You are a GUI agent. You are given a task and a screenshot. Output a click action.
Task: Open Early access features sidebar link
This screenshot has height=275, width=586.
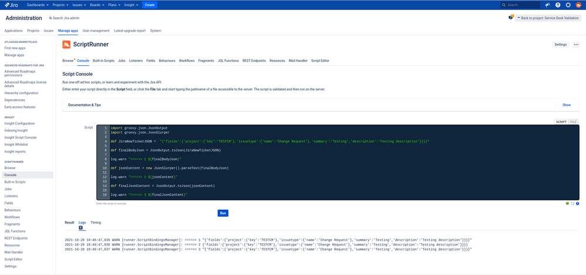click(x=20, y=107)
